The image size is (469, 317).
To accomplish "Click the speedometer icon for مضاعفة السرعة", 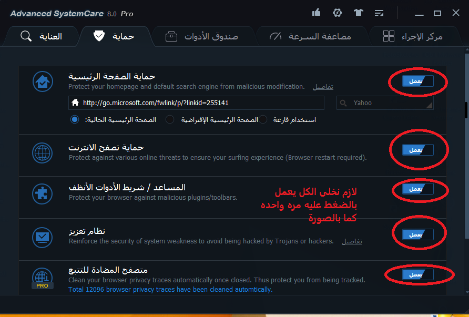I will coord(276,36).
